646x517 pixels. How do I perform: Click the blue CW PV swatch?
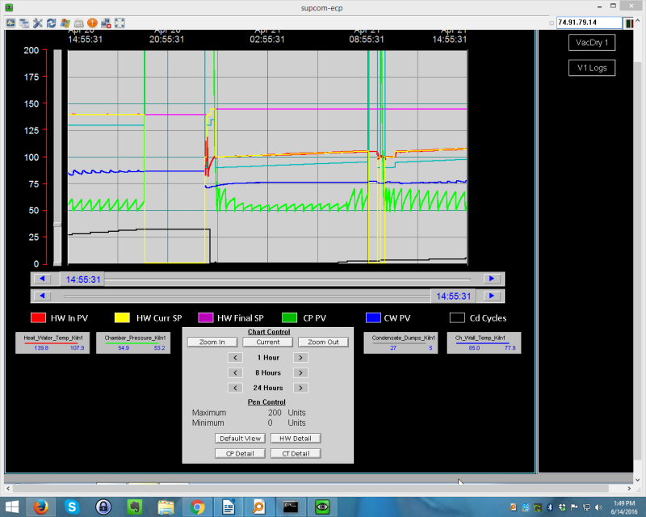[373, 317]
